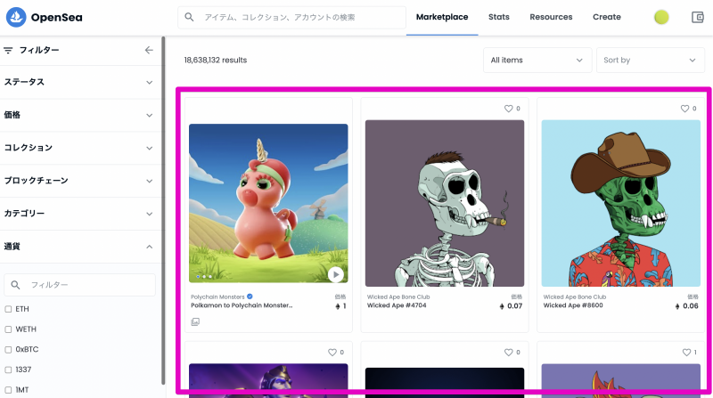The height and width of the screenshot is (398, 713).
Task: Expand the ステータス filter section
Action: (x=80, y=82)
